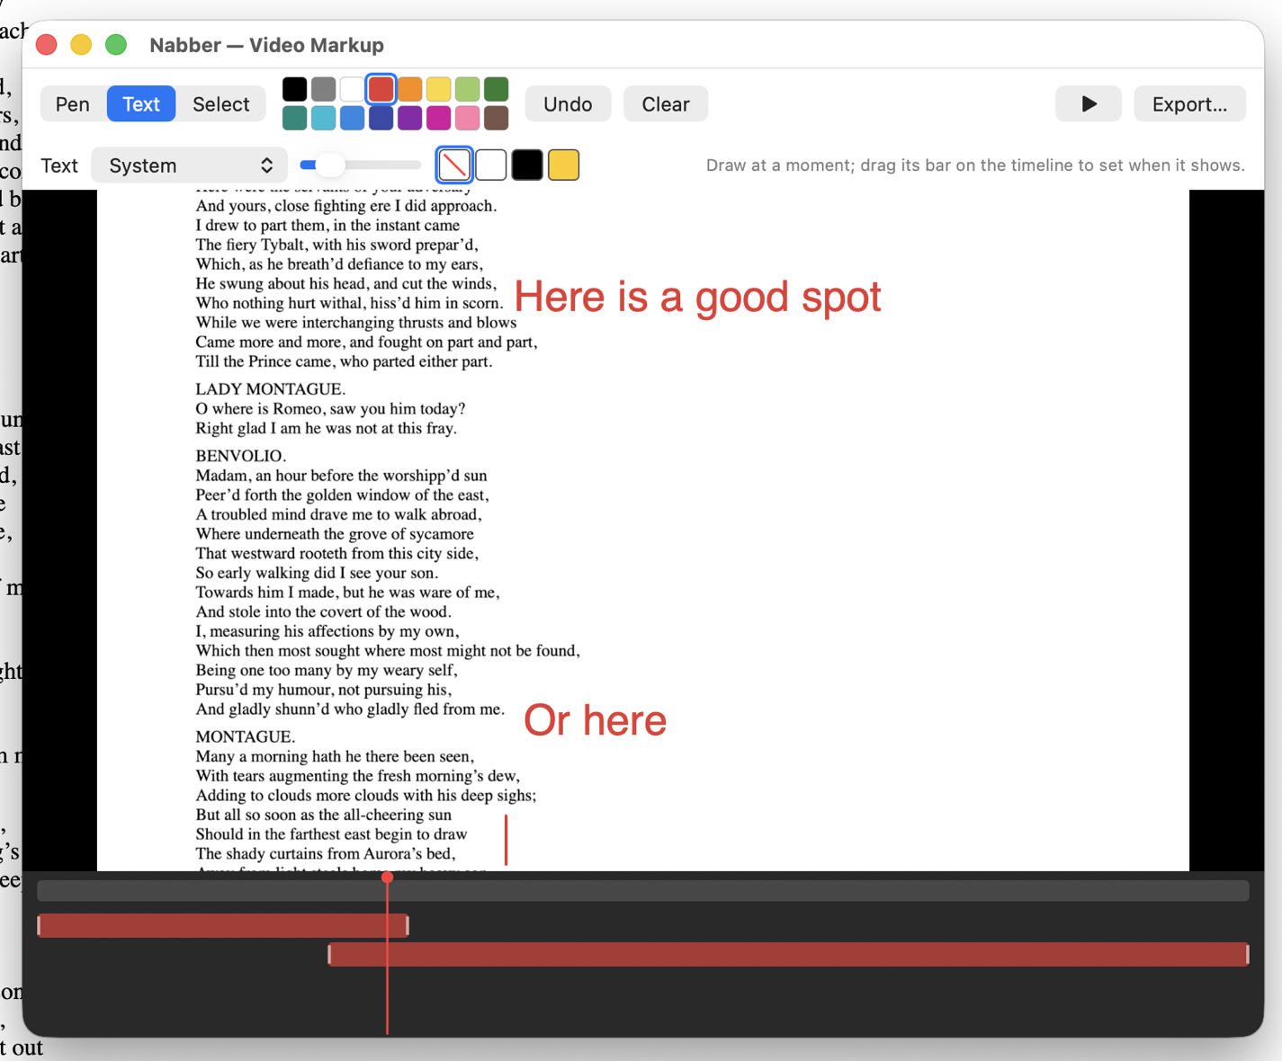Play the video preview

(1089, 104)
